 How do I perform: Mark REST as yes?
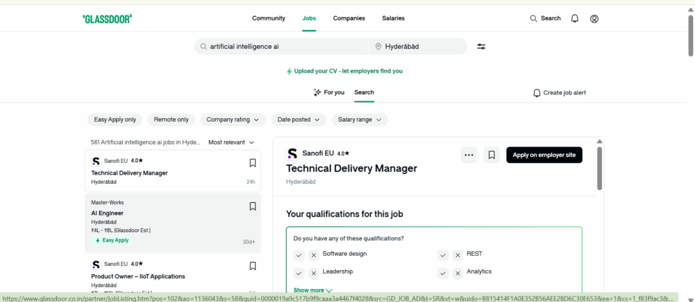443,255
